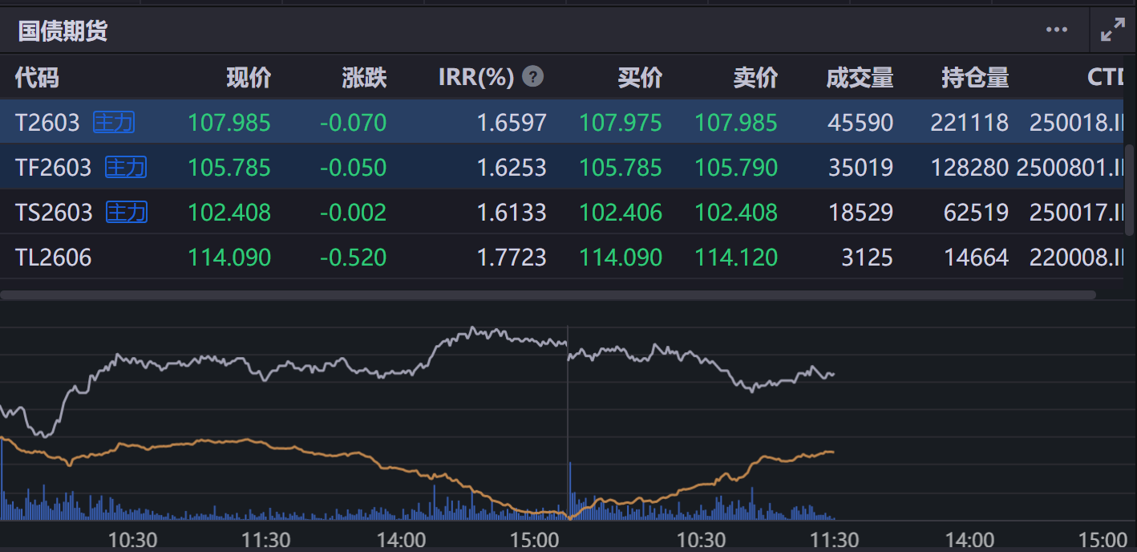This screenshot has width=1137, height=552.
Task: Click the IRR value 1.6133
Action: click(512, 213)
